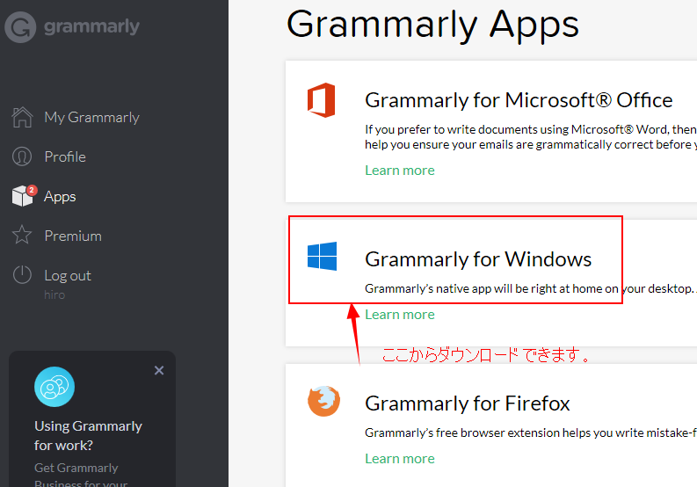Screen dimensions: 697x487
Task: Click the Windows logo icon
Action: click(x=322, y=256)
